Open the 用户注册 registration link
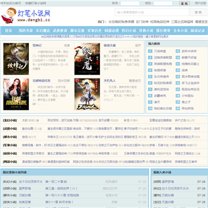 click(x=200, y=3)
